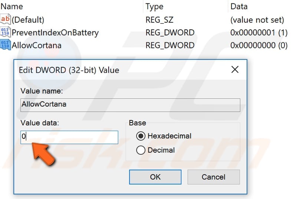Sort by the Type column header

point(154,7)
